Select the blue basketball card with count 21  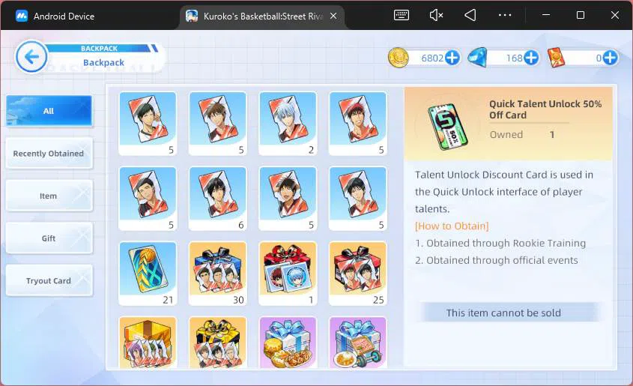[x=148, y=274]
